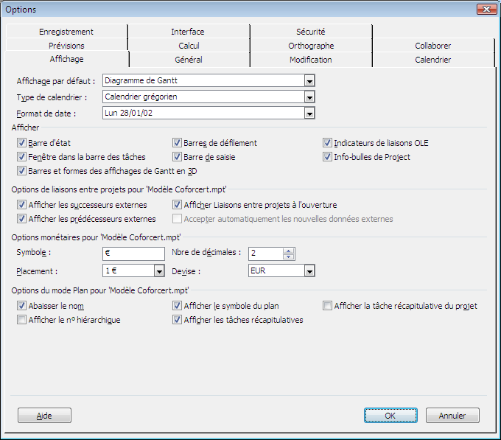Enable Afficher le n° hiérarchique
The width and height of the screenshot is (501, 440).
click(x=21, y=320)
